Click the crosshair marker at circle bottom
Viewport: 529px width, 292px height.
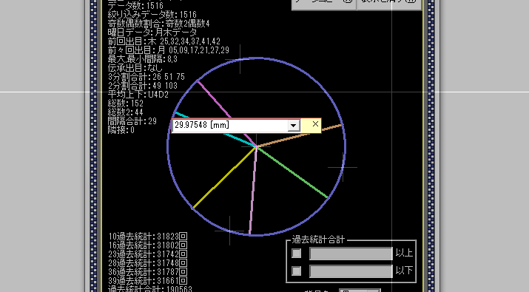pos(229,231)
